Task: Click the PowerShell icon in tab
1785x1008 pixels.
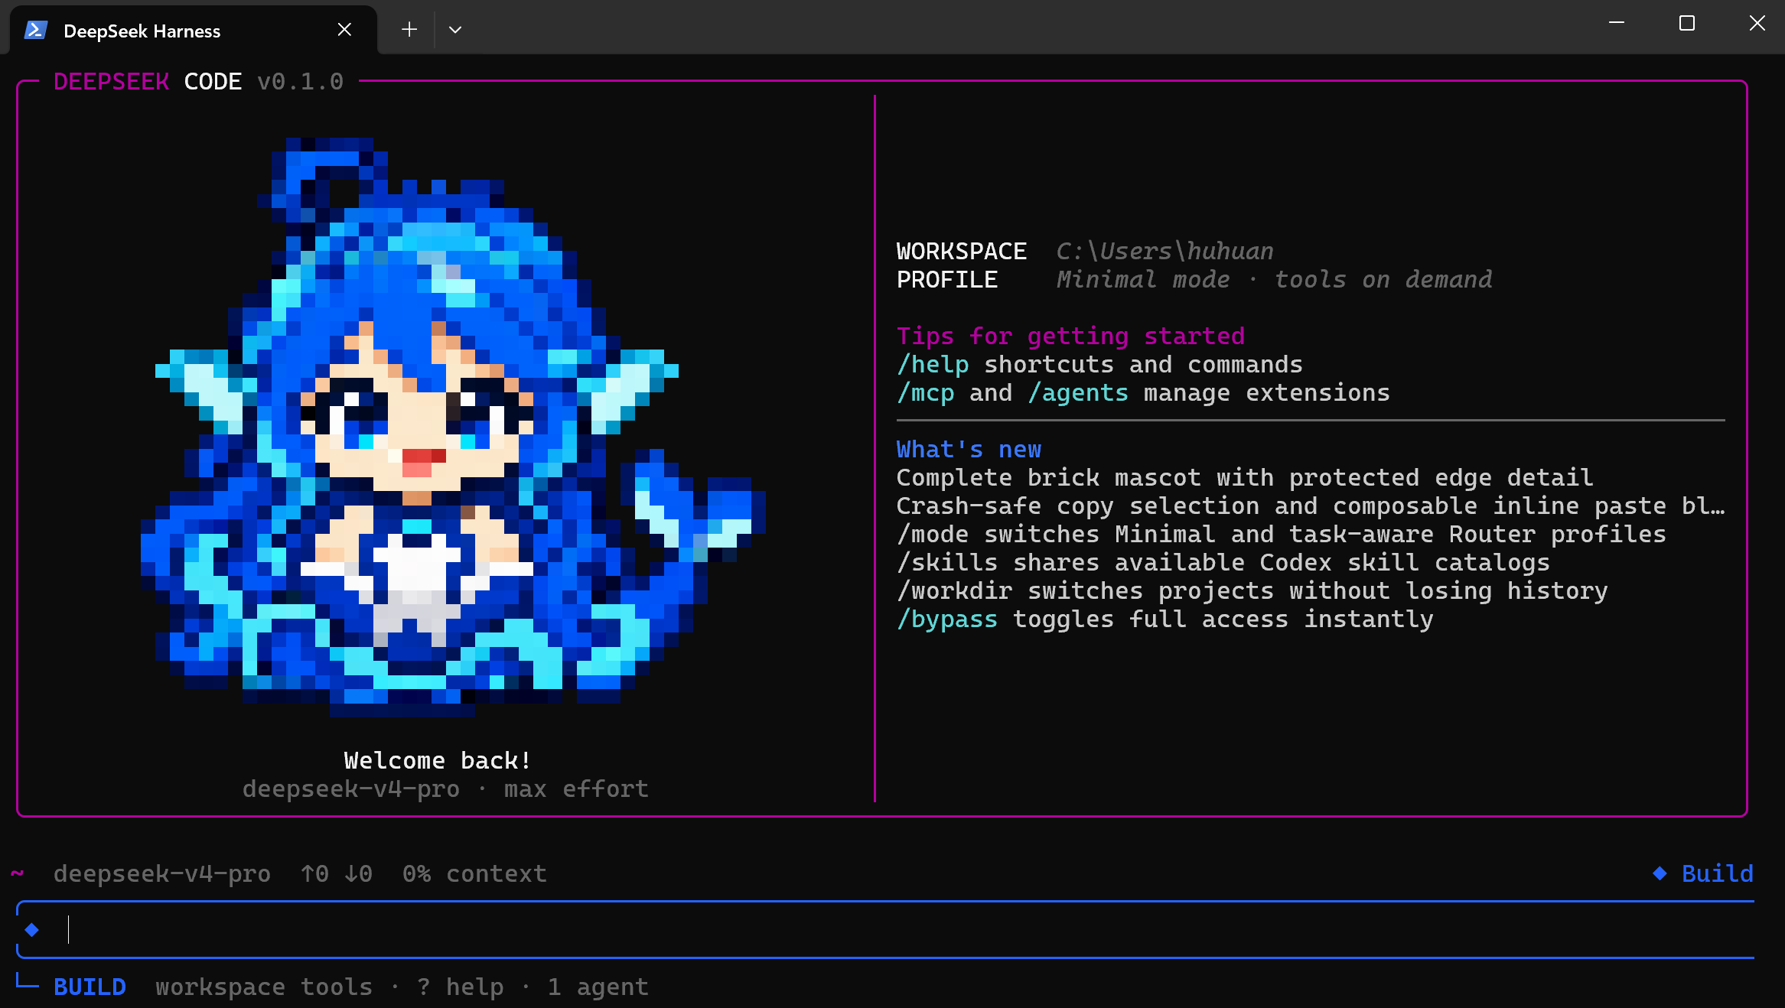Action: 36,31
